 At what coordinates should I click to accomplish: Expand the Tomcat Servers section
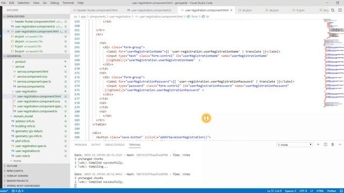point(17,176)
